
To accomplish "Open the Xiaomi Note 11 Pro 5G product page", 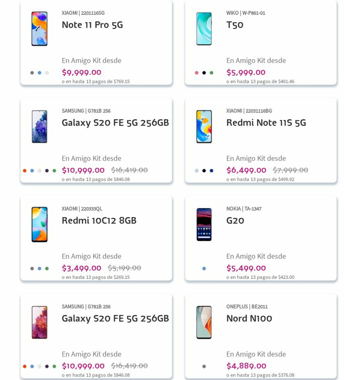I will [92, 25].
